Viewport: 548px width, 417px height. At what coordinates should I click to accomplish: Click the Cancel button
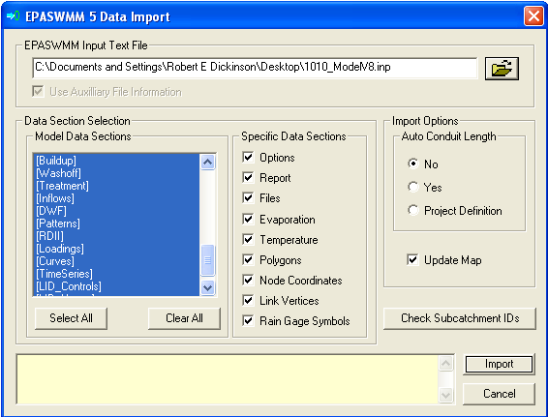(x=499, y=394)
